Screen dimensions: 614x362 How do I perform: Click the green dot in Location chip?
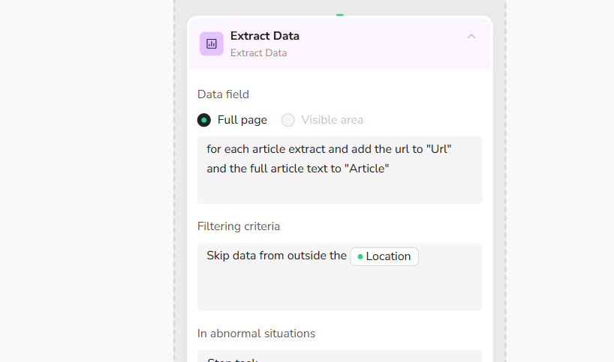pyautogui.click(x=360, y=256)
